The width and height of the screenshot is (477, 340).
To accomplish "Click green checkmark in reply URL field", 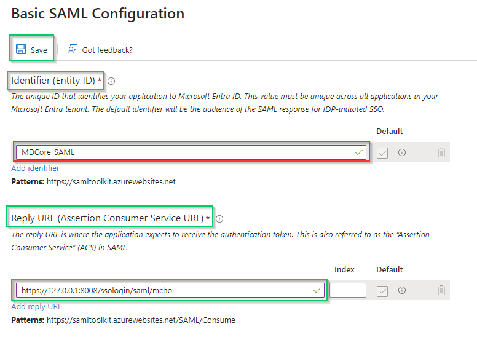I will click(318, 290).
